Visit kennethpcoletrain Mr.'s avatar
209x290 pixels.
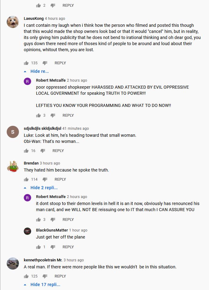pos(13,263)
